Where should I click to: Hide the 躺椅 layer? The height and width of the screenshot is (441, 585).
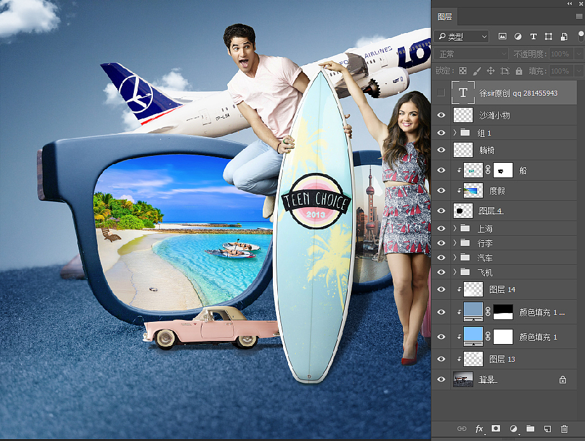(441, 150)
